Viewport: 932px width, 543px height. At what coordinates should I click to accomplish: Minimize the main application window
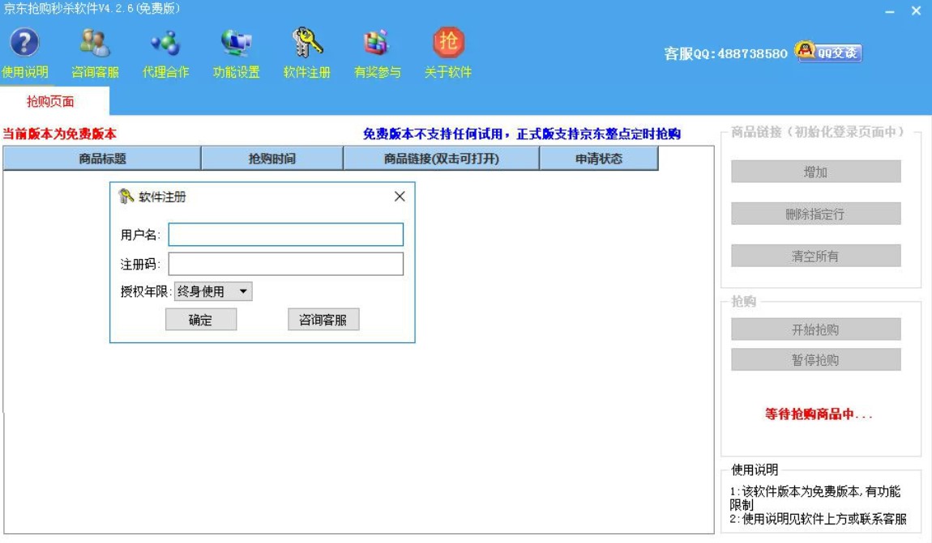coord(890,11)
